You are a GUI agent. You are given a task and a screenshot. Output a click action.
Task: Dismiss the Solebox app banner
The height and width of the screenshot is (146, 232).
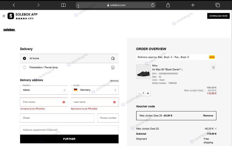click(x=4, y=16)
